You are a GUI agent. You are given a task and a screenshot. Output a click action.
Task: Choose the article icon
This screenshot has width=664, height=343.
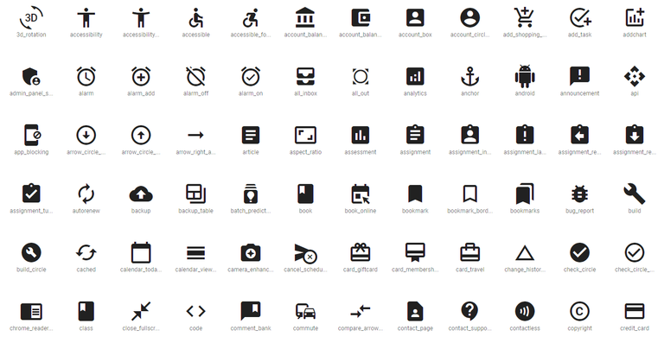[x=251, y=136]
